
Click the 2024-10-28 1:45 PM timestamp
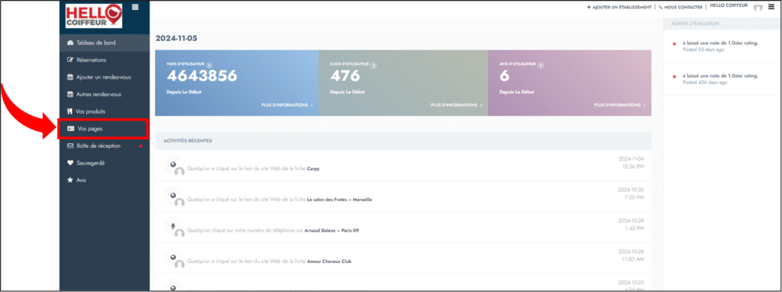coord(631,224)
